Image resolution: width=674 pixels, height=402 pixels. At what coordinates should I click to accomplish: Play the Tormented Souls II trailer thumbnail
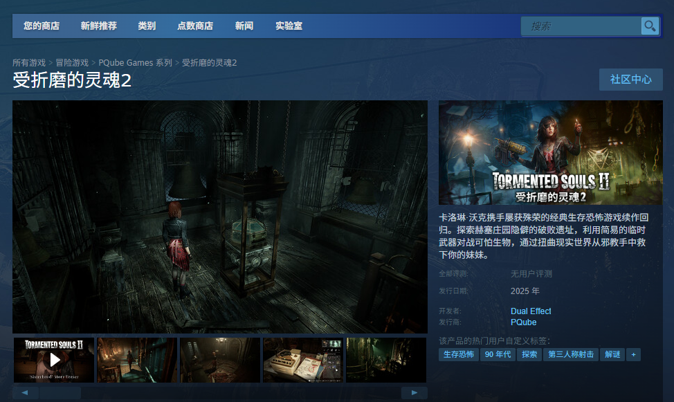coord(54,360)
